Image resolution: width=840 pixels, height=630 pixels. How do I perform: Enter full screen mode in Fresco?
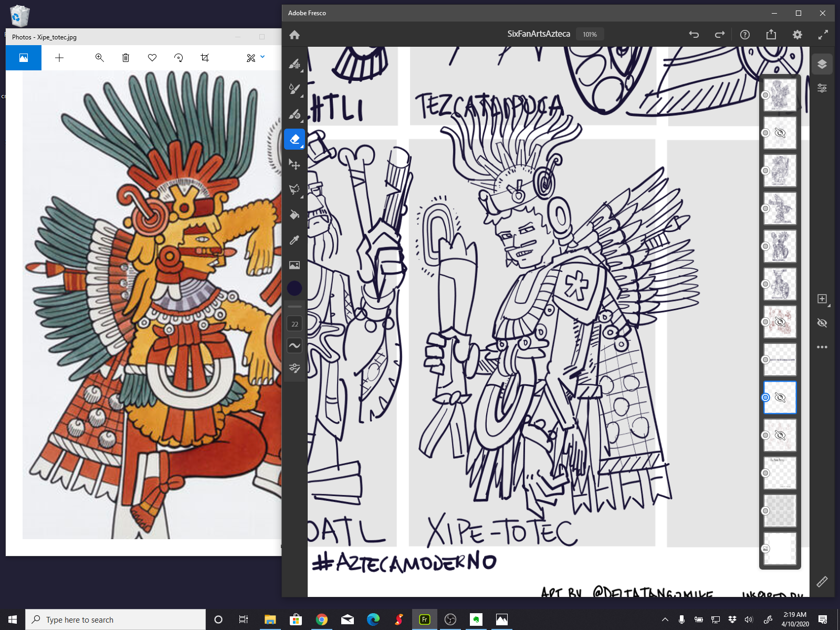(x=823, y=35)
